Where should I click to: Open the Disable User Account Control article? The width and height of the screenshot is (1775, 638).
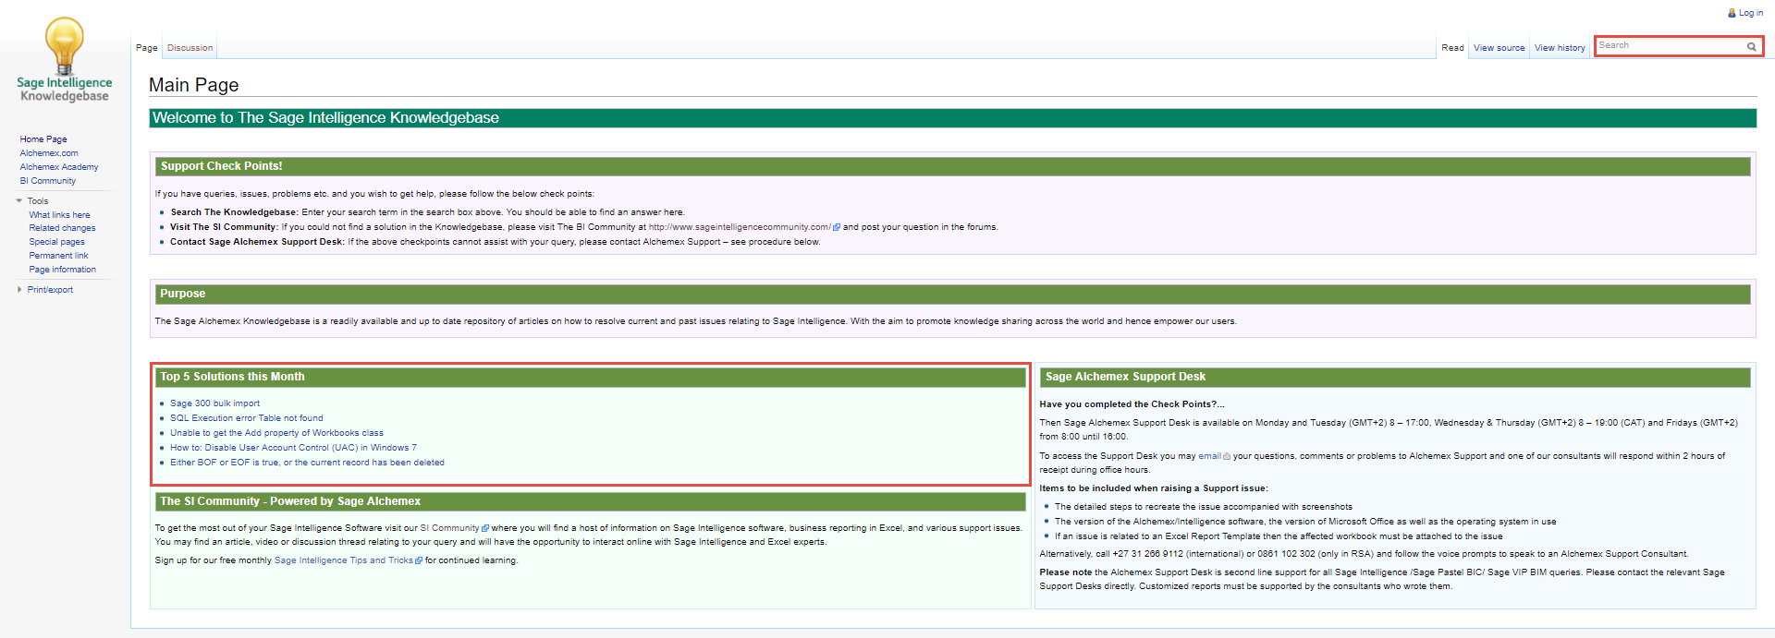(x=293, y=448)
